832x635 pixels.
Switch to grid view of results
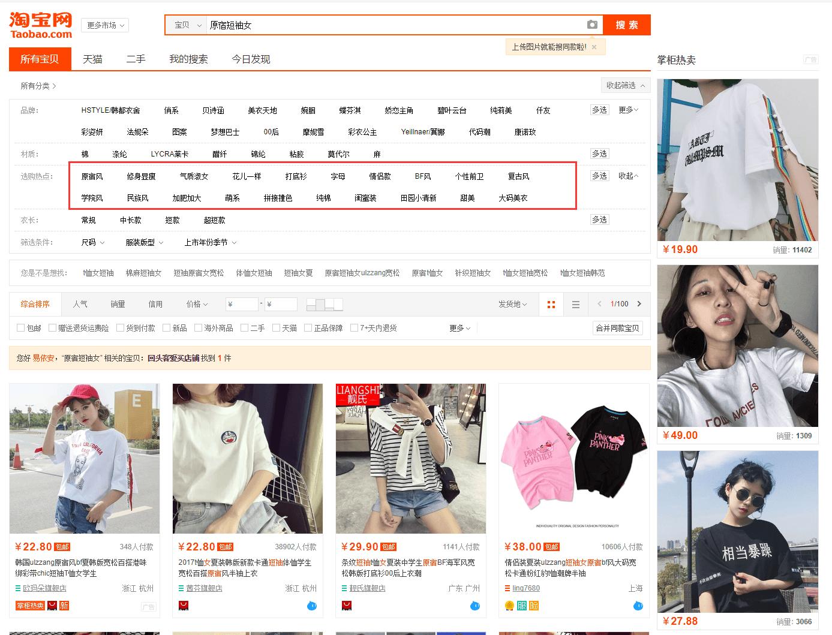[551, 304]
